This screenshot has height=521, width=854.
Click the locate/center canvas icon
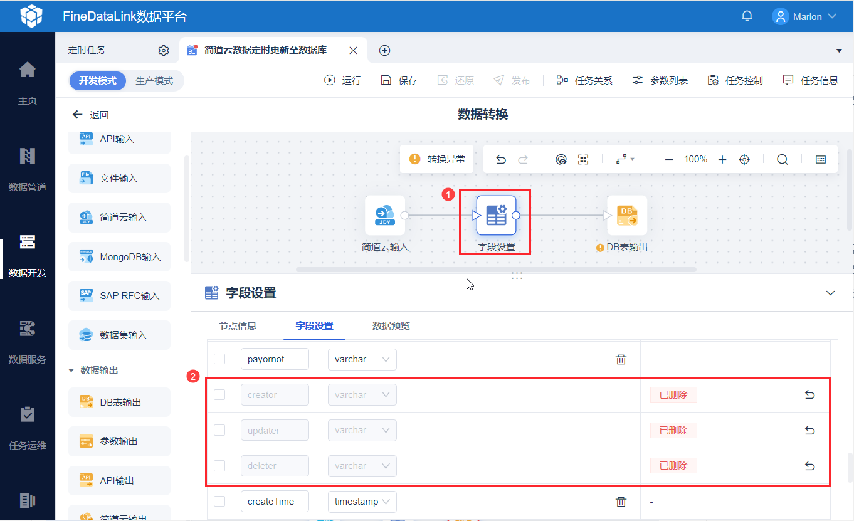(x=744, y=159)
